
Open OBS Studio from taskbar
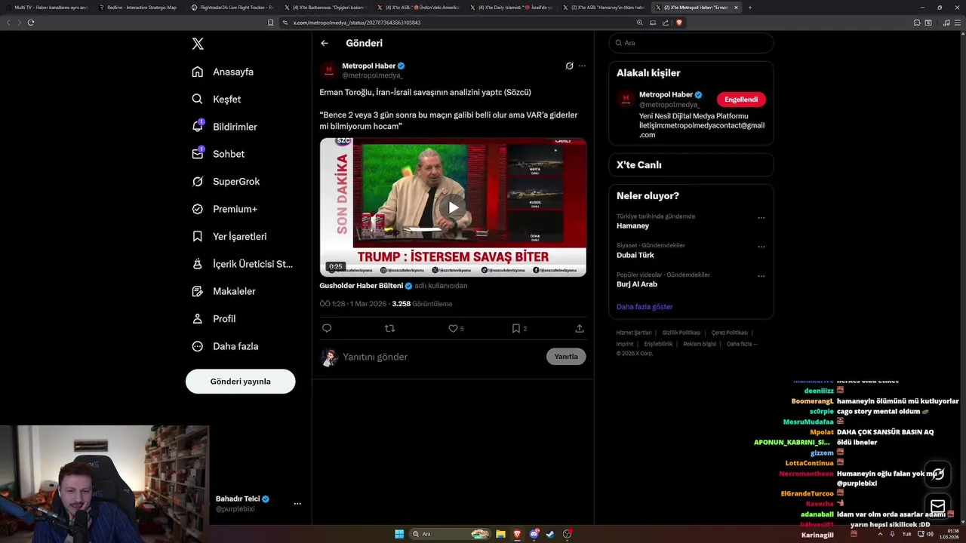pos(568,534)
